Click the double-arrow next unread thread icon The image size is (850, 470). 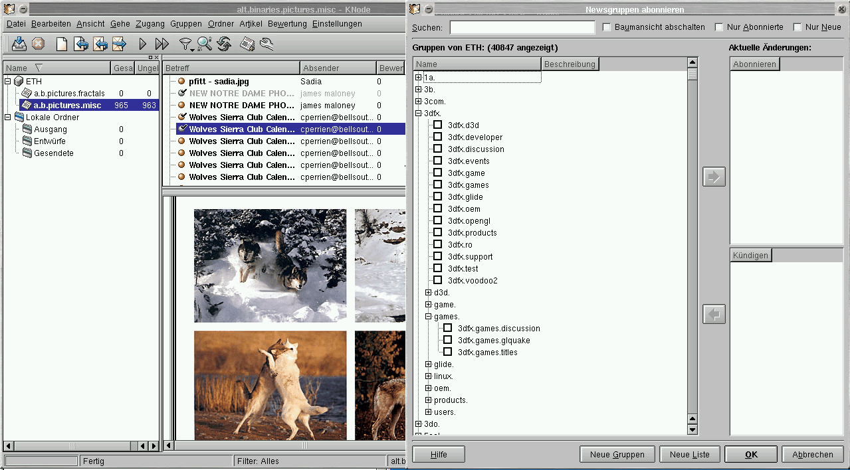click(x=161, y=44)
